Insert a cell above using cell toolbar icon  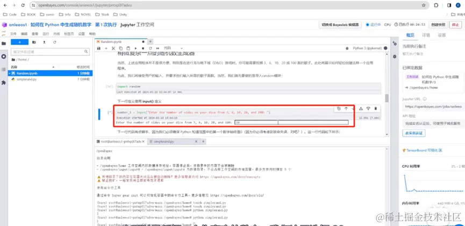361,109
